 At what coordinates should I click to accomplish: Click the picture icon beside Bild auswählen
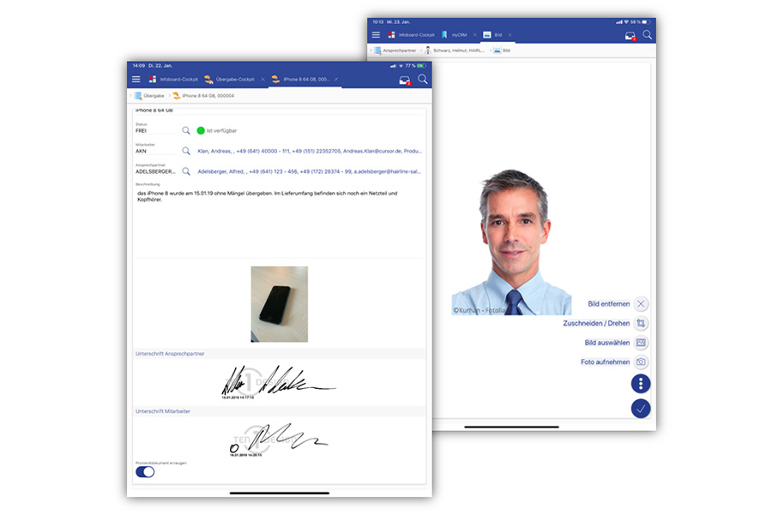(x=641, y=343)
